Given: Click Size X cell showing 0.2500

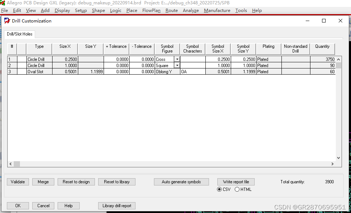Looking at the screenshot, I should click(65, 59).
